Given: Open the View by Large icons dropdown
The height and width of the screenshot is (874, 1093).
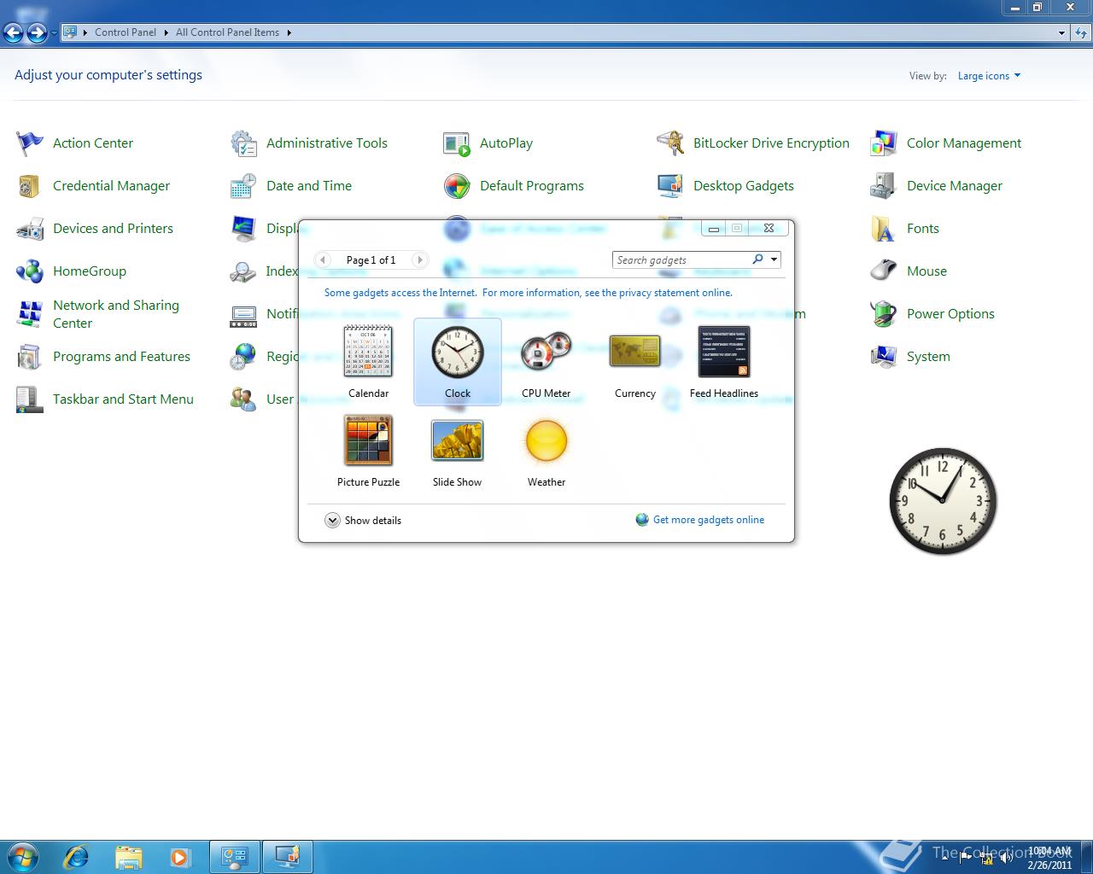Looking at the screenshot, I should tap(989, 76).
